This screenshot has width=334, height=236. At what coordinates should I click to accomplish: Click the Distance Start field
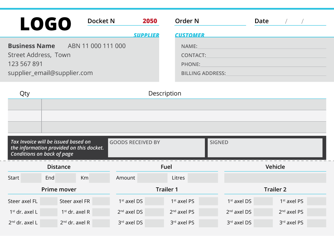click(31, 178)
